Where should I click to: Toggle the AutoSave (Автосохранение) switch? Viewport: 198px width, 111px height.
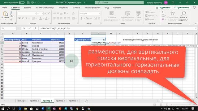coord(21,2)
